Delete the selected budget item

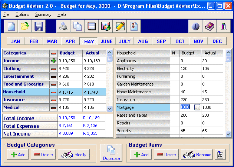(166, 154)
